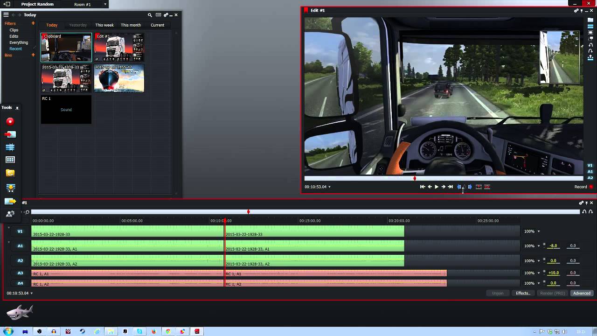
Task: Select the This month tab
Action: tap(131, 25)
